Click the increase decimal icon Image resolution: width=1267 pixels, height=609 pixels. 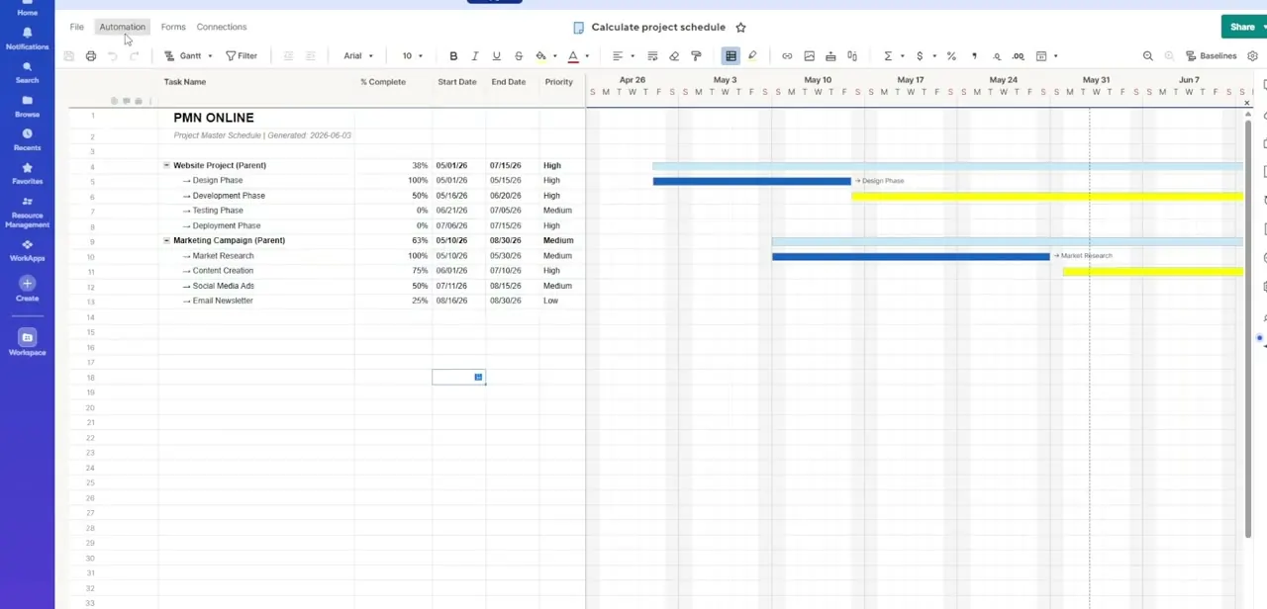pos(1018,56)
